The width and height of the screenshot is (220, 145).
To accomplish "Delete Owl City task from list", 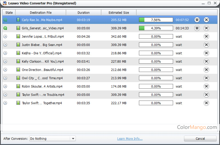I will click(206, 78).
